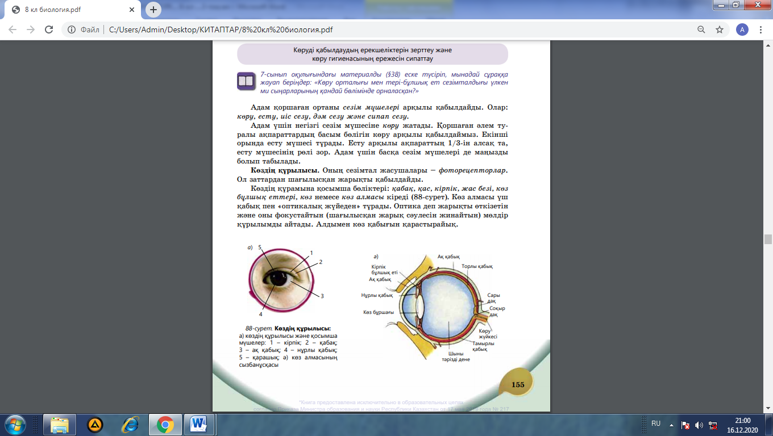773x436 pixels.
Task: Bookmark this page with the star
Action: (x=720, y=30)
